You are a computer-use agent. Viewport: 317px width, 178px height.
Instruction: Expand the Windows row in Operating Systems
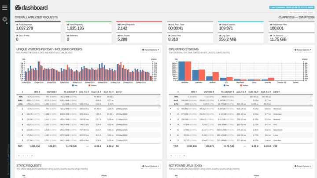click(170, 109)
